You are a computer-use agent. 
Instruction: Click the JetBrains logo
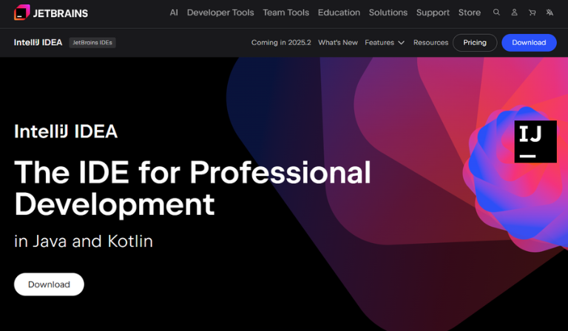point(51,13)
